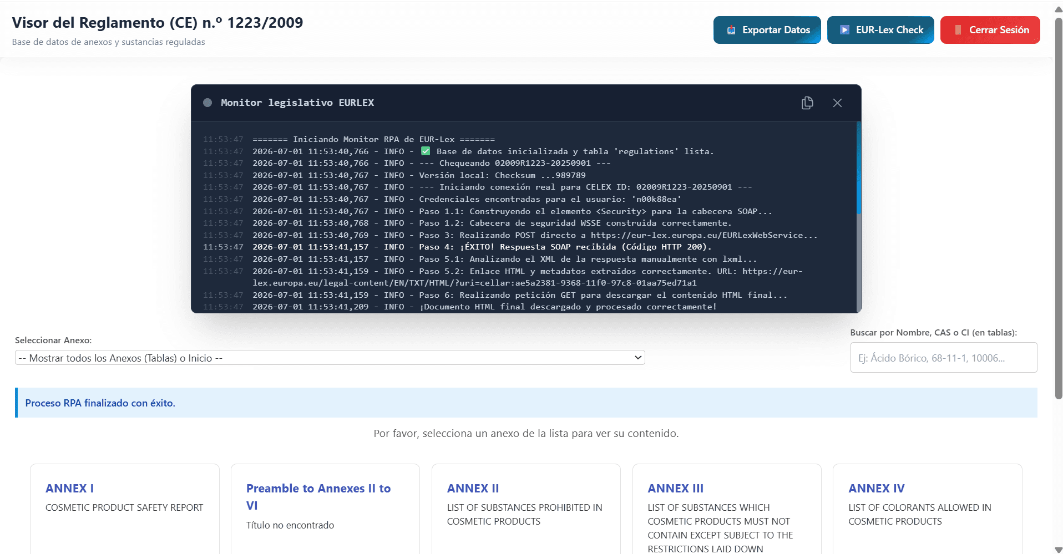Open the ANNEX IV colorants card

pos(927,509)
